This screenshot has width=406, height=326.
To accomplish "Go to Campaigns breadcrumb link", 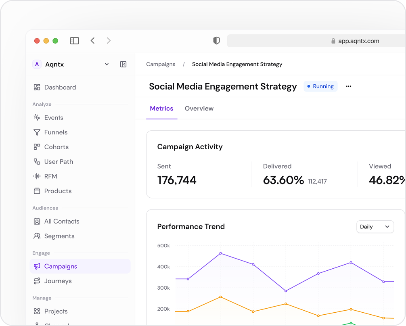I will (x=161, y=64).
